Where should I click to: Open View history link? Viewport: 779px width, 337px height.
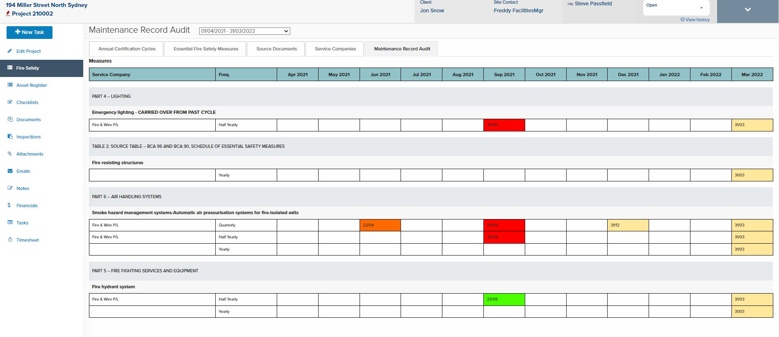[x=697, y=20]
